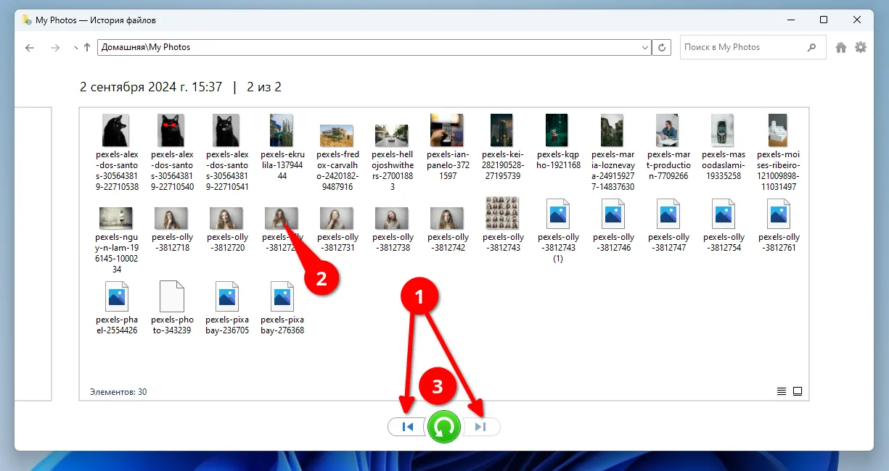This screenshot has height=471, width=889.
Task: Click the green Restore button
Action: click(444, 427)
